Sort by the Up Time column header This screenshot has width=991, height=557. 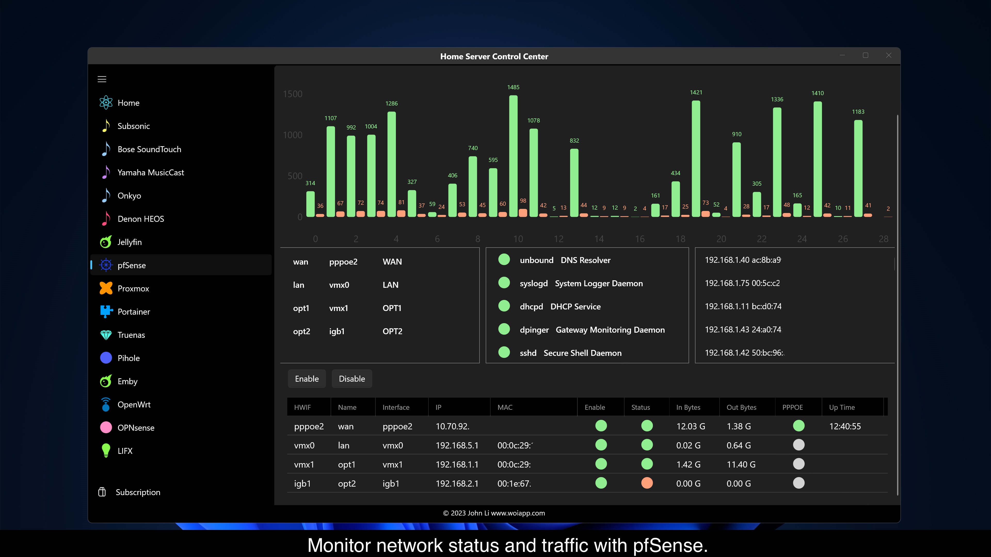[x=842, y=407]
